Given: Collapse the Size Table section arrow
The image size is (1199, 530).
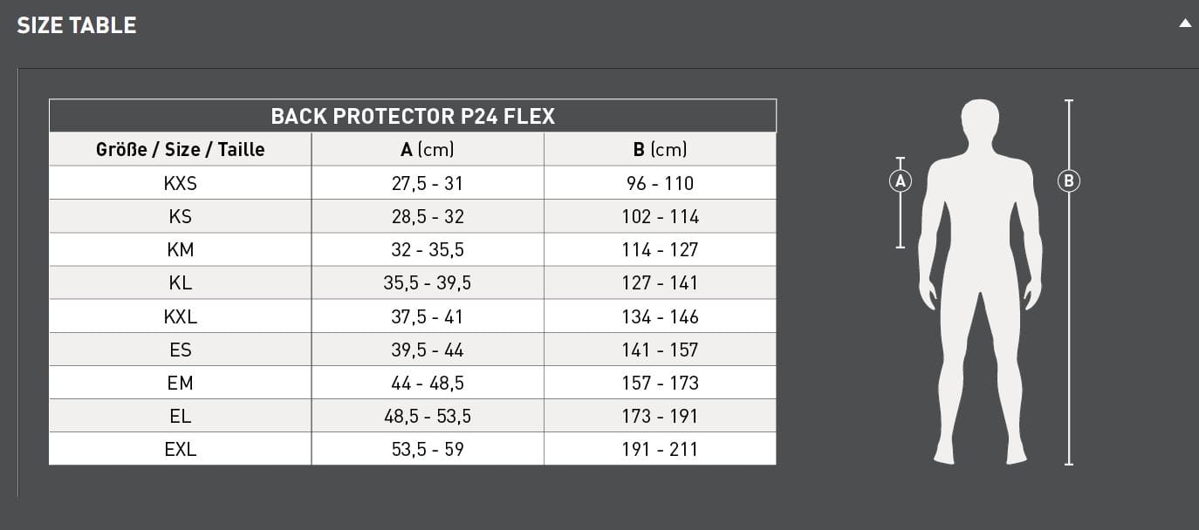Looking at the screenshot, I should click(1184, 24).
